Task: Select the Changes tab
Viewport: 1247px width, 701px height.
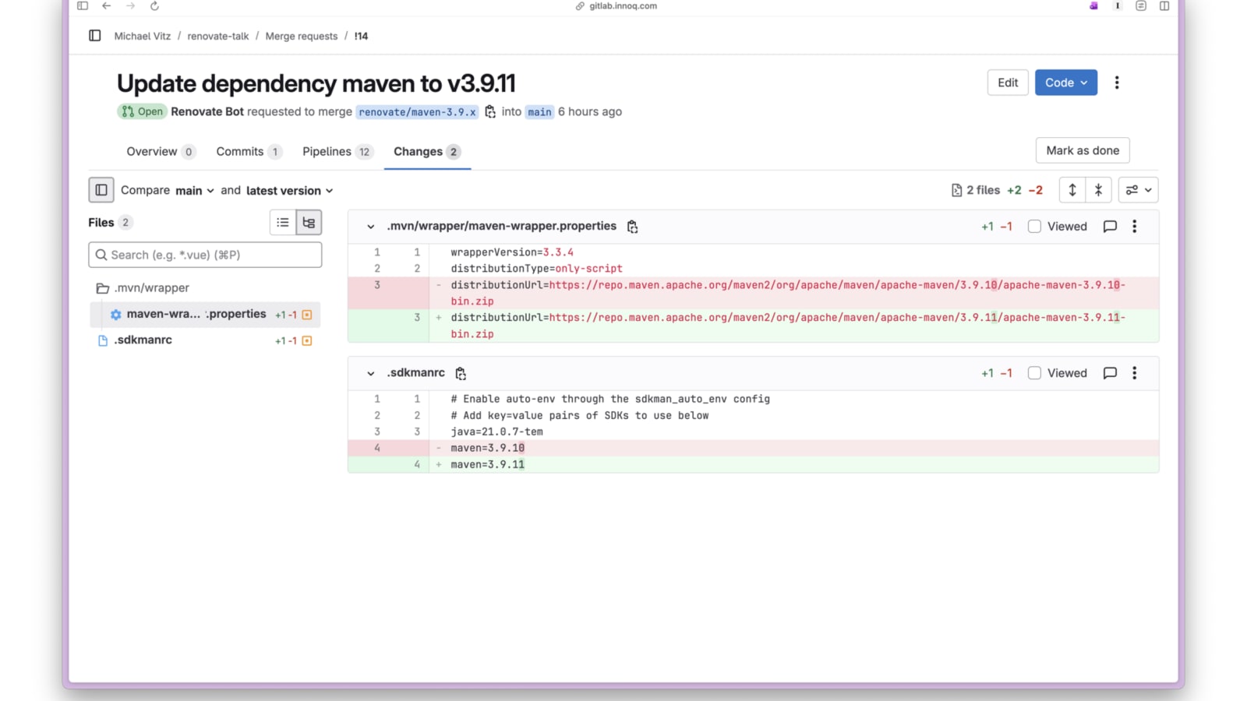Action: tap(427, 152)
